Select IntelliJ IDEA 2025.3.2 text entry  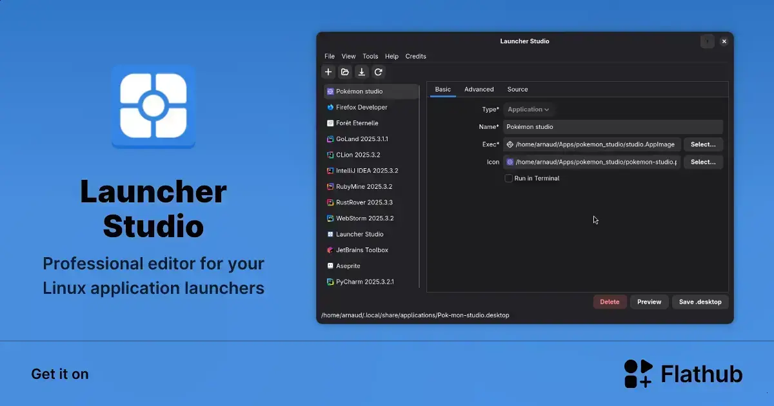tap(367, 171)
